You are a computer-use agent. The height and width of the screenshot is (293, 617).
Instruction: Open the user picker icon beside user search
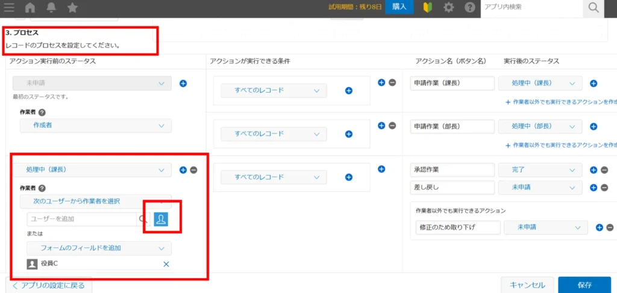click(161, 220)
